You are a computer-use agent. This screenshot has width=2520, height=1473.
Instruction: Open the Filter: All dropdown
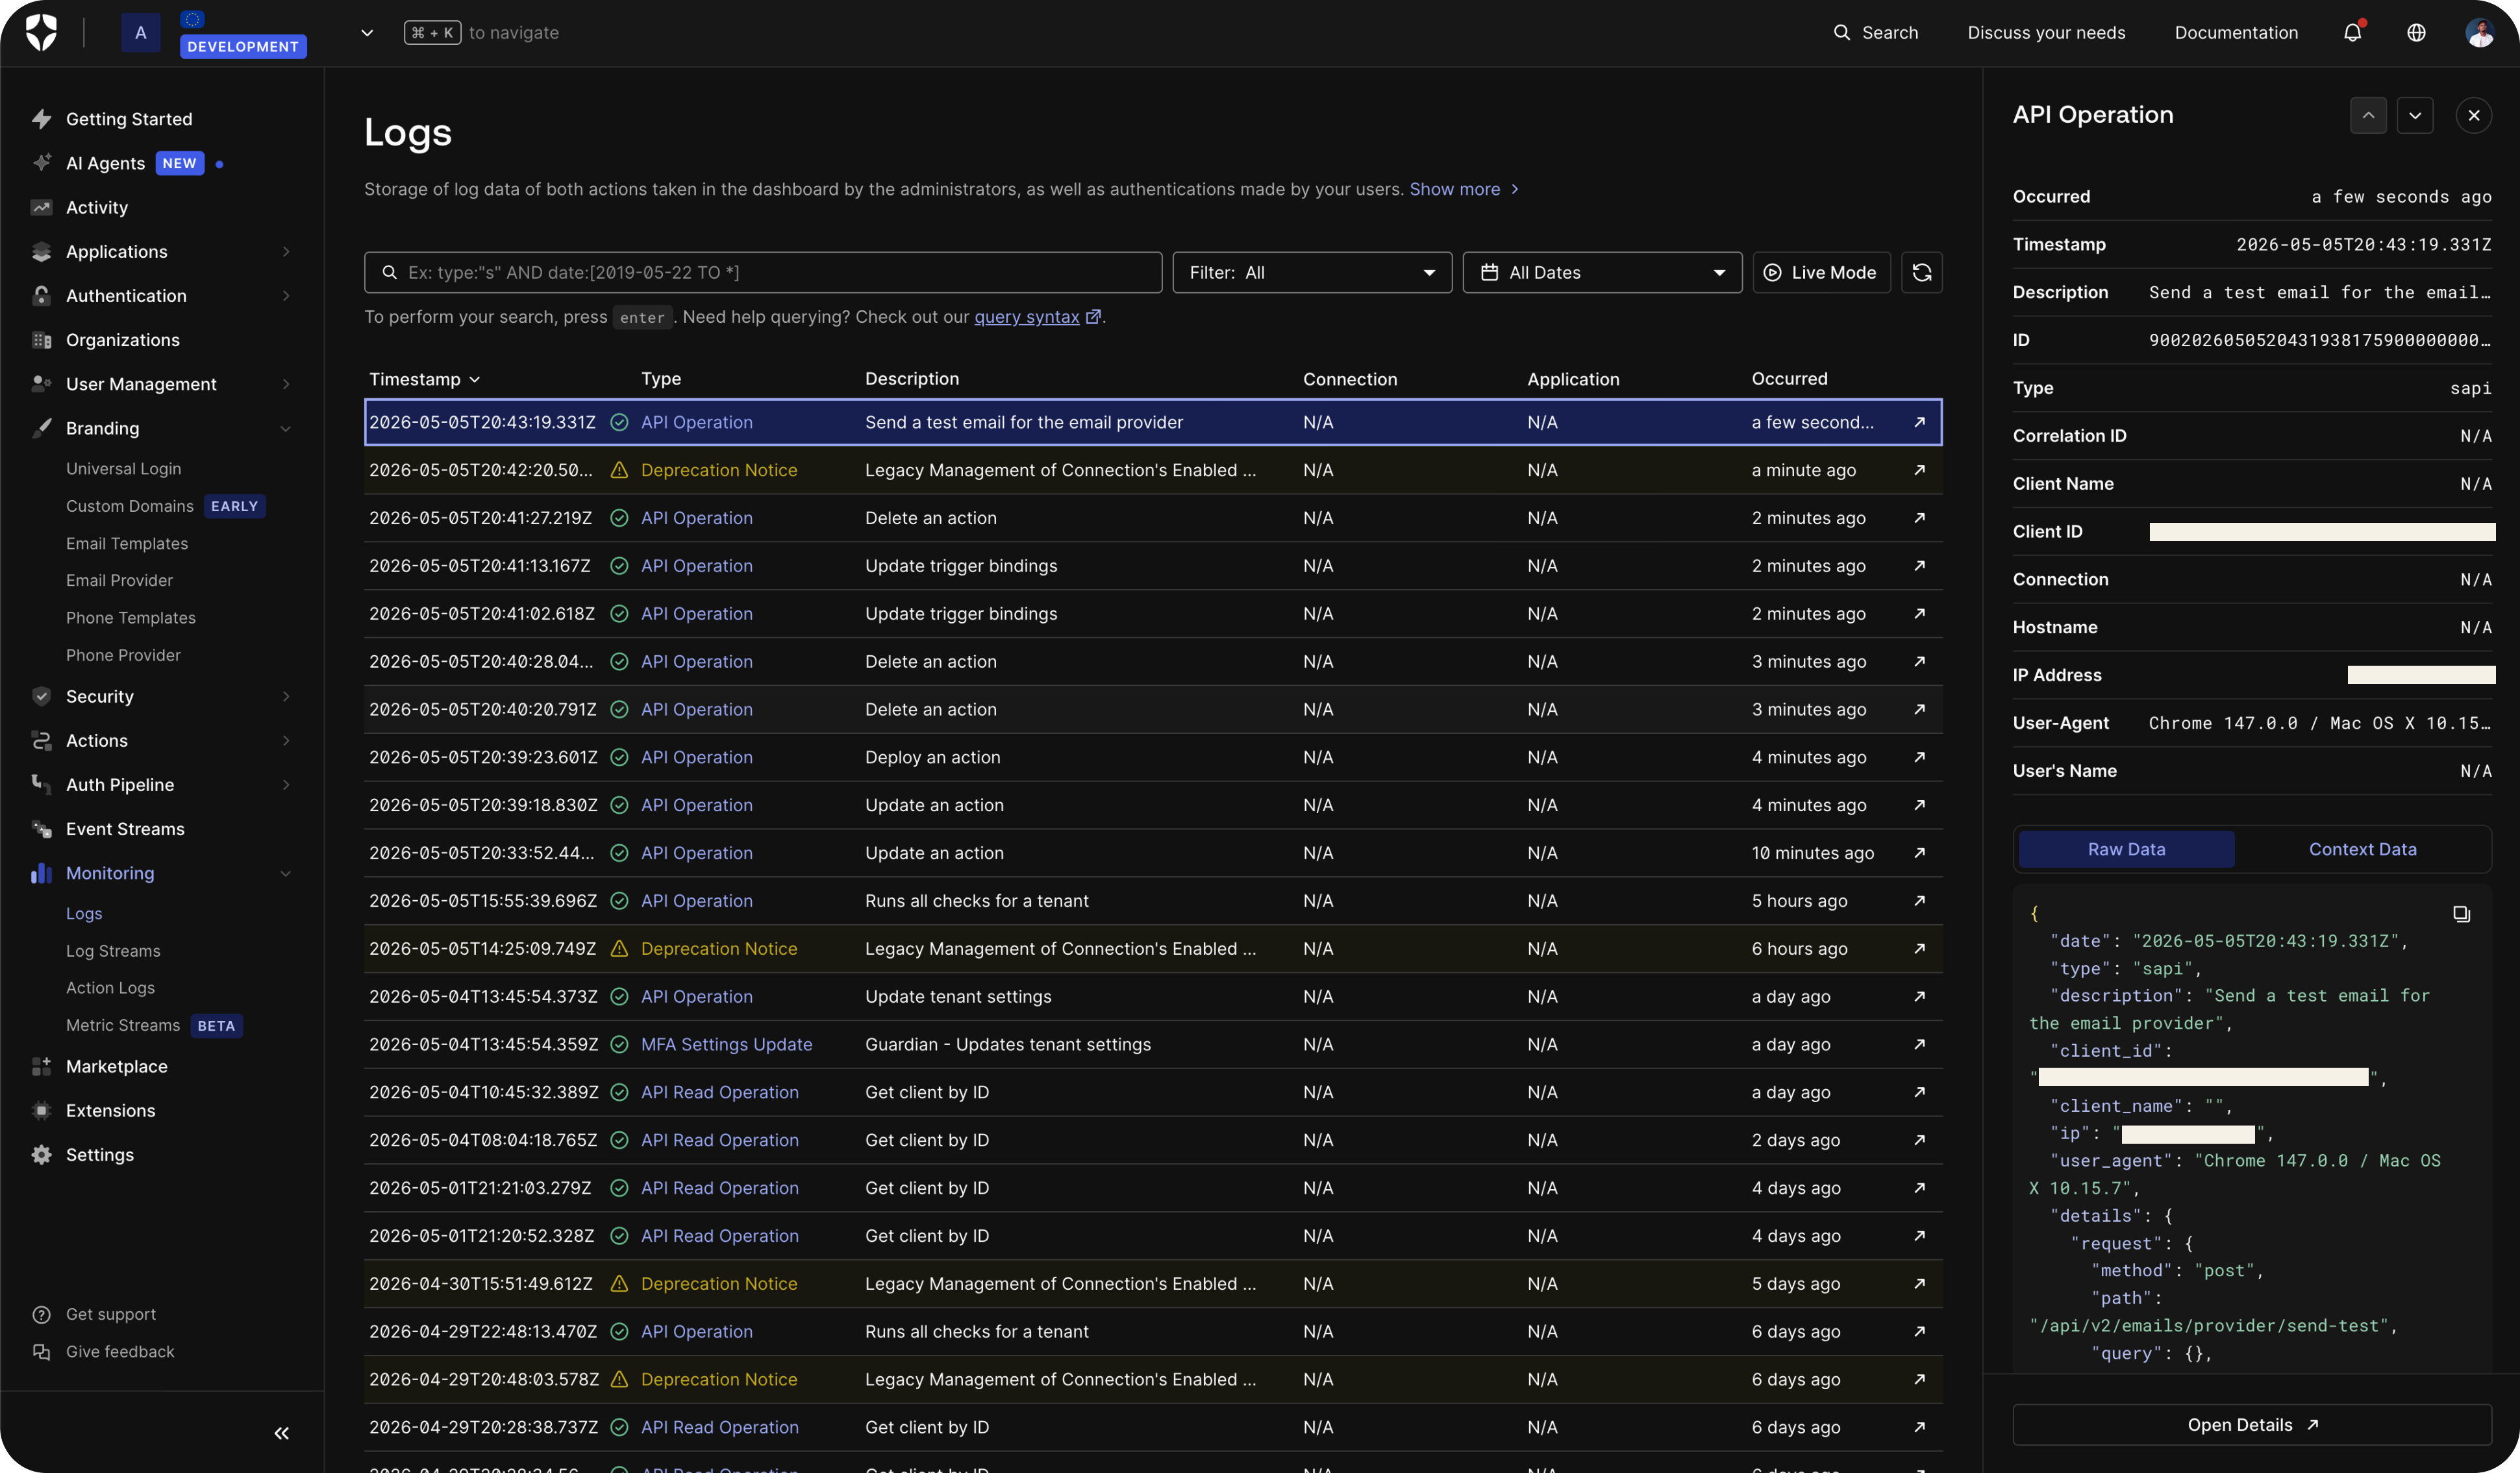[x=1312, y=272]
